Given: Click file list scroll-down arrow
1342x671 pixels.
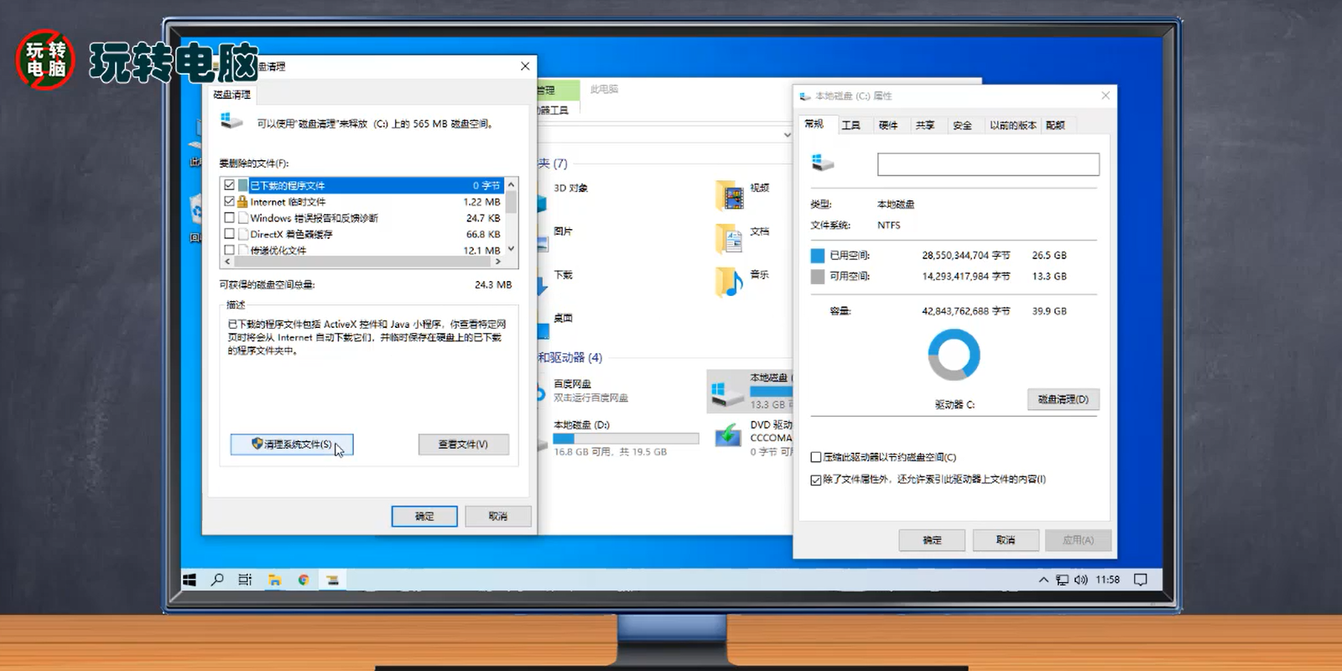Looking at the screenshot, I should [511, 249].
